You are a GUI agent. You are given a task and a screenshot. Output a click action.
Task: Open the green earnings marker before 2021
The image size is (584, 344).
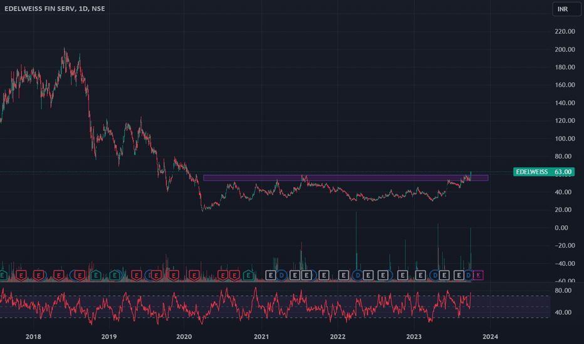(248, 276)
